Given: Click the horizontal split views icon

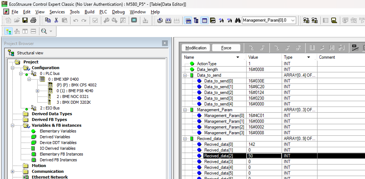Looking at the screenshot, I should click(x=33, y=31).
